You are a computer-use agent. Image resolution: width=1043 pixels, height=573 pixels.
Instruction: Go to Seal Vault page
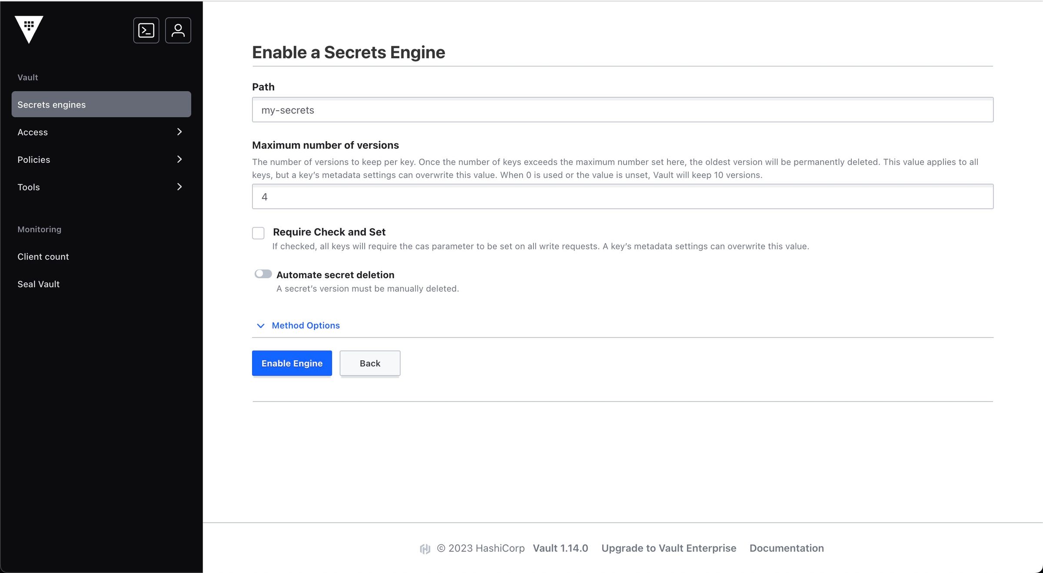coord(38,284)
